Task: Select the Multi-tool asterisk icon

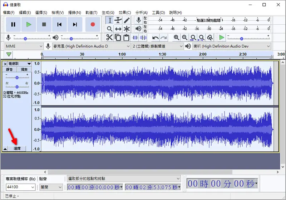Action: click(127, 29)
